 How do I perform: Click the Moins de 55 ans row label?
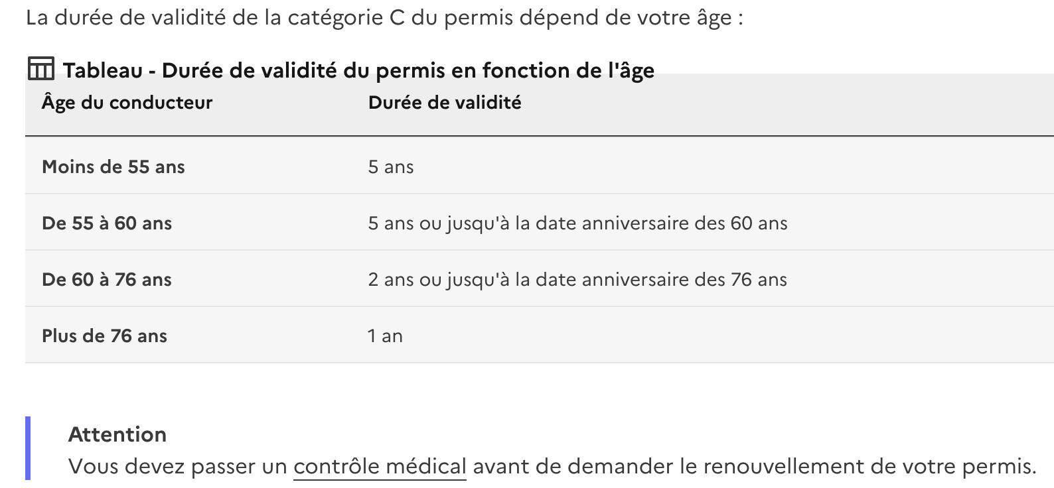pyautogui.click(x=113, y=166)
